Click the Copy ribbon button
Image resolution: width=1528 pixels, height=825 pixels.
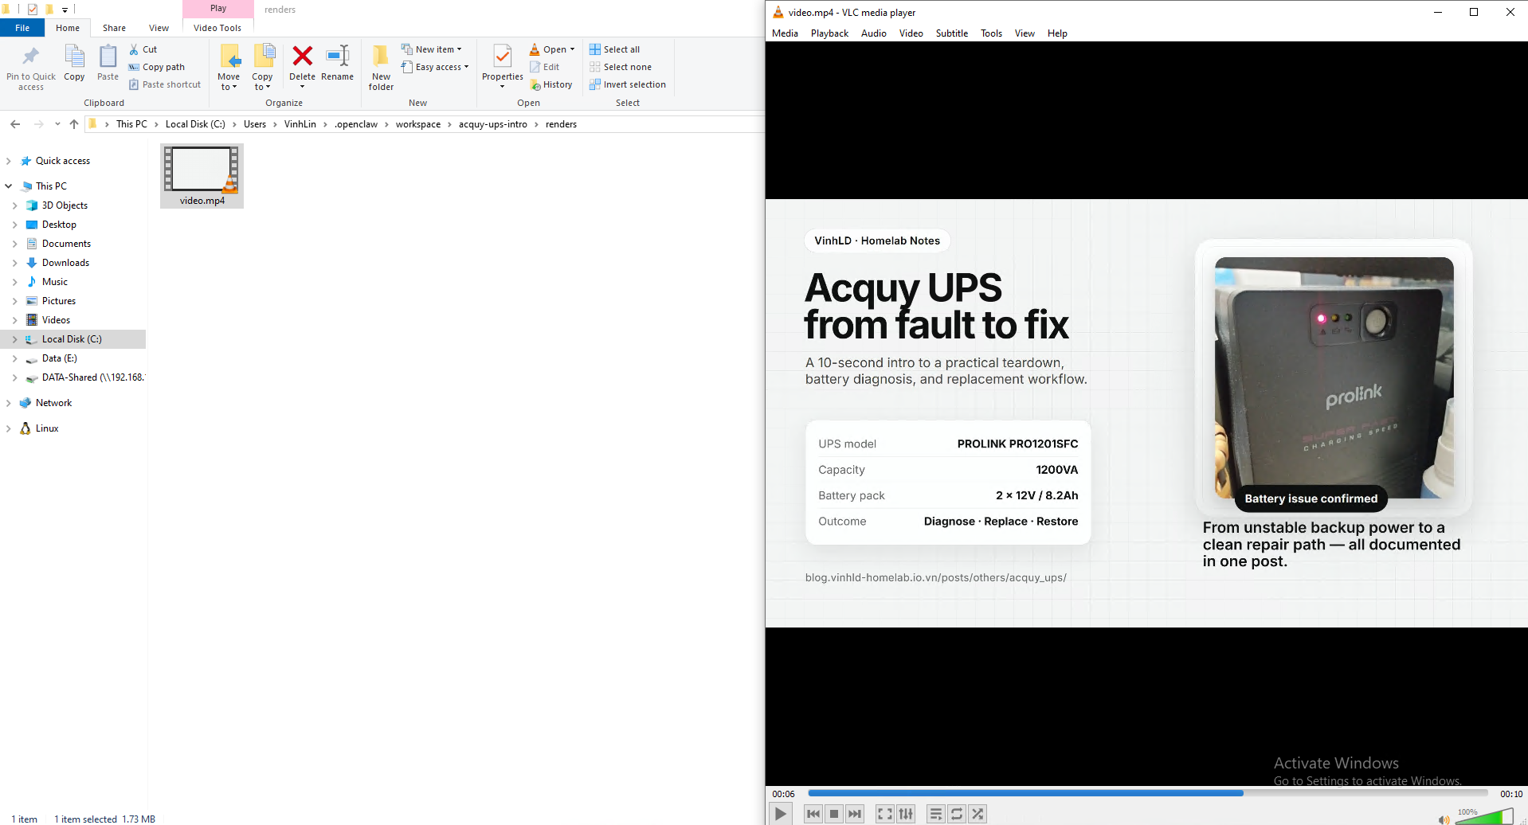pyautogui.click(x=74, y=64)
